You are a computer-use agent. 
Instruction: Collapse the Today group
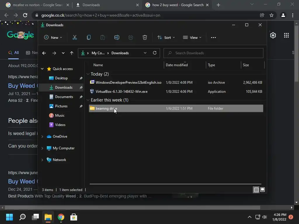click(x=88, y=74)
